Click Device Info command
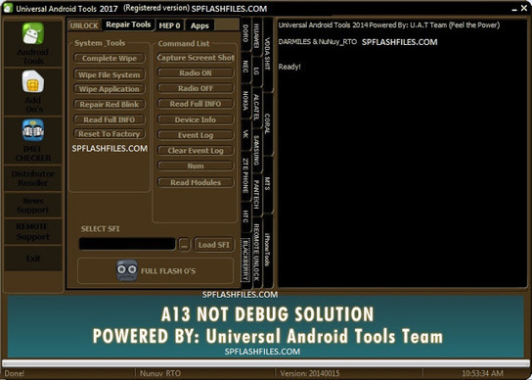 click(196, 119)
